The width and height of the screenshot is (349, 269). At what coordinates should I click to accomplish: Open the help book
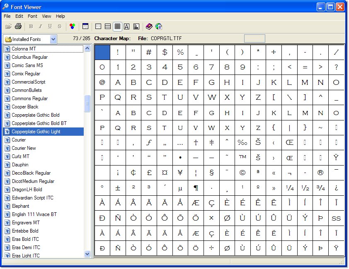(148, 26)
